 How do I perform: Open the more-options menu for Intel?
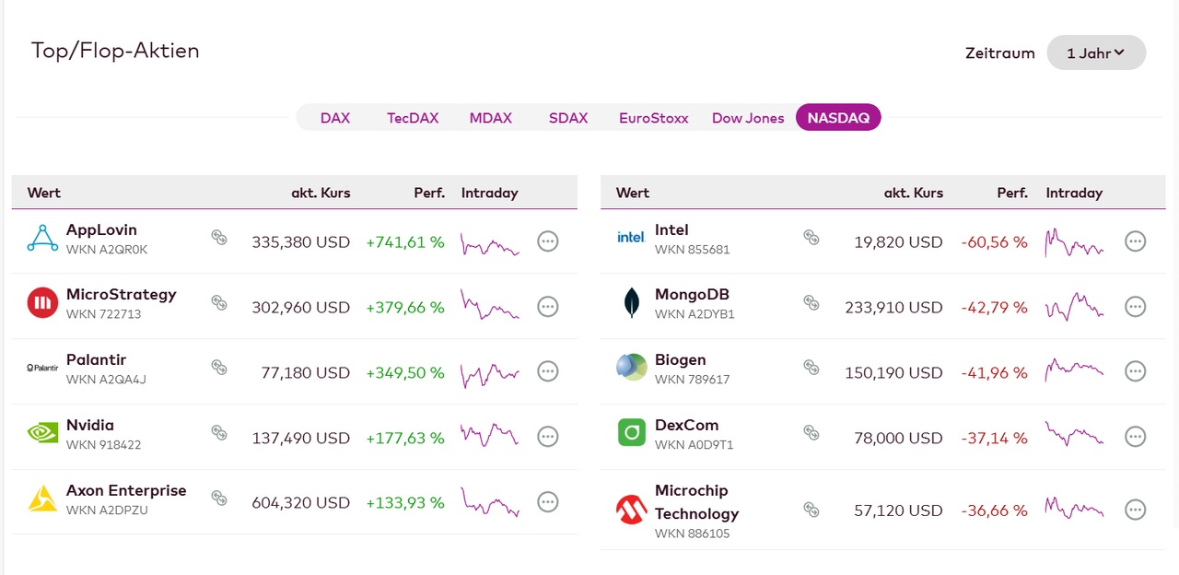(x=1136, y=241)
